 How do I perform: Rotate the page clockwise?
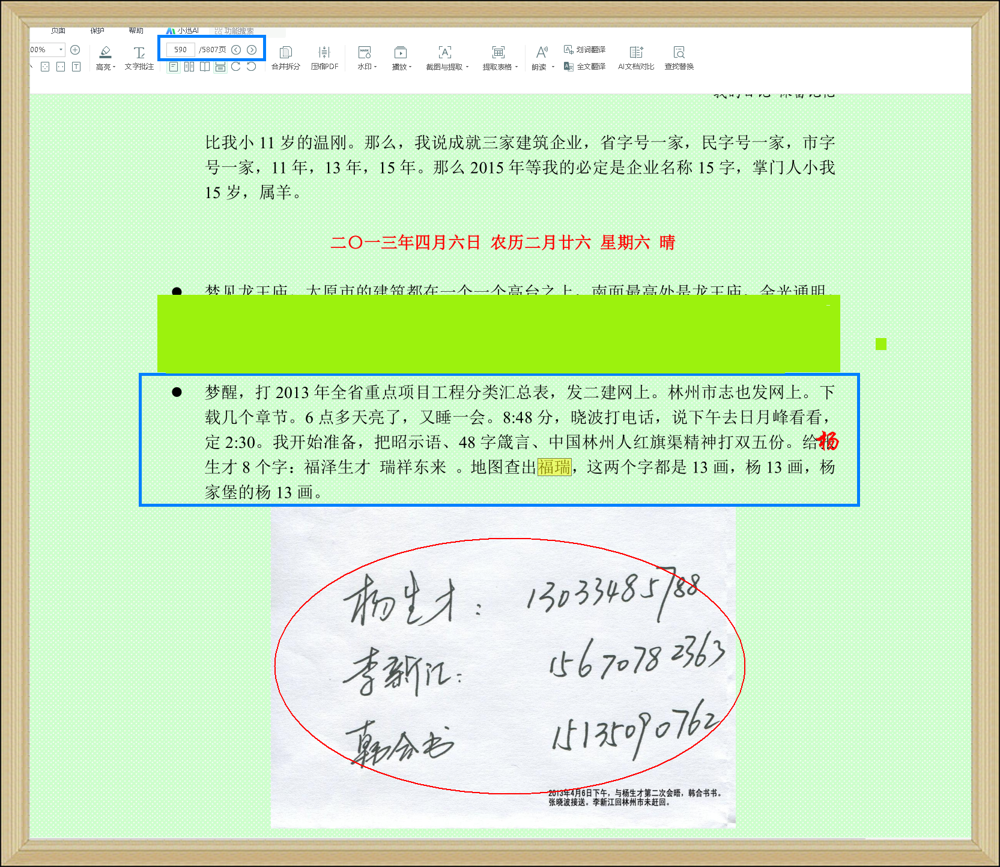(235, 67)
